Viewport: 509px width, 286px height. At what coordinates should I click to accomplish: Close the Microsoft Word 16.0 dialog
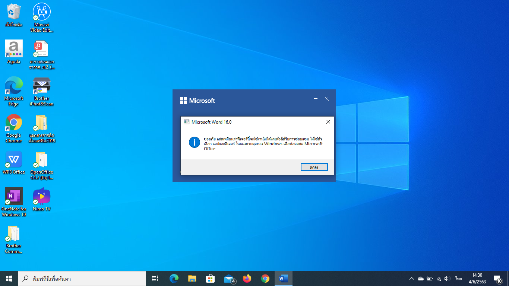click(x=328, y=122)
